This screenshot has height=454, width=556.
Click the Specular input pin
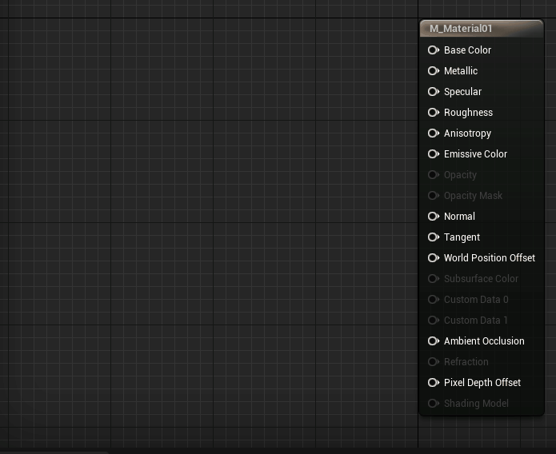(434, 92)
